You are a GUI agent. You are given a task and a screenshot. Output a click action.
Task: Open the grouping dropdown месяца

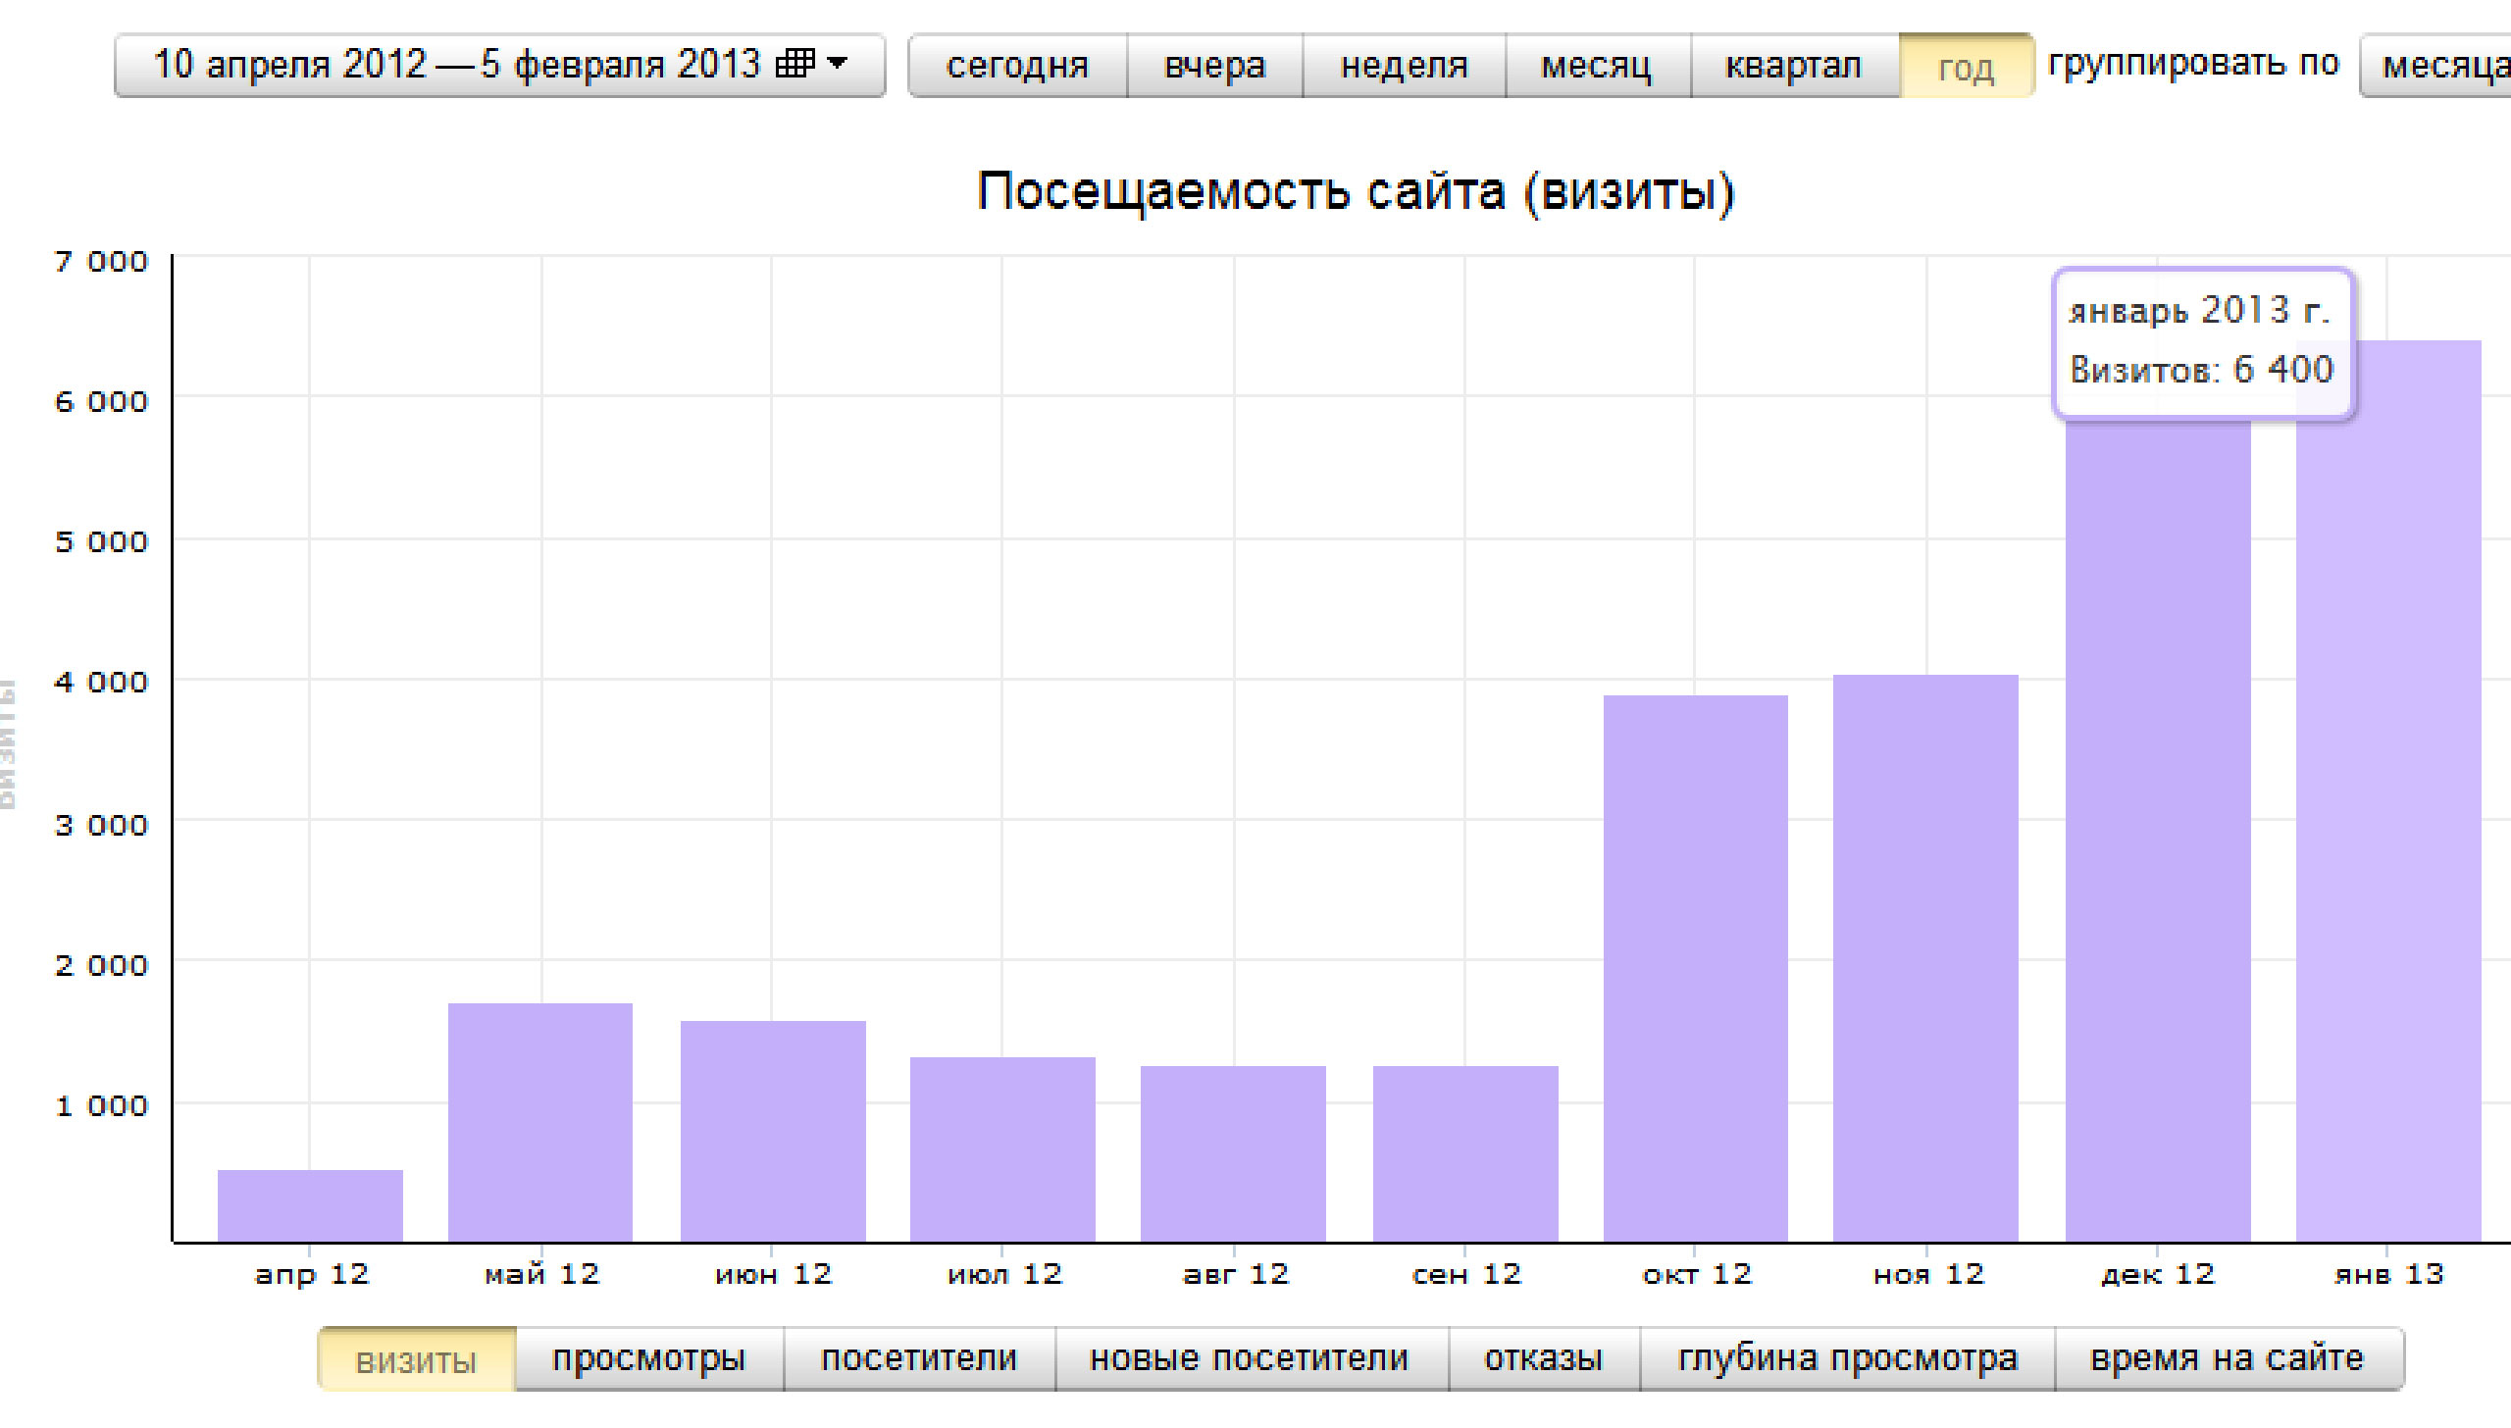[x=2436, y=65]
